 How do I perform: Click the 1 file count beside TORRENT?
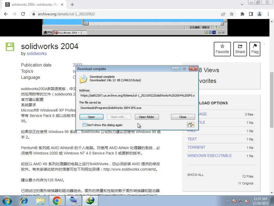click(250, 148)
